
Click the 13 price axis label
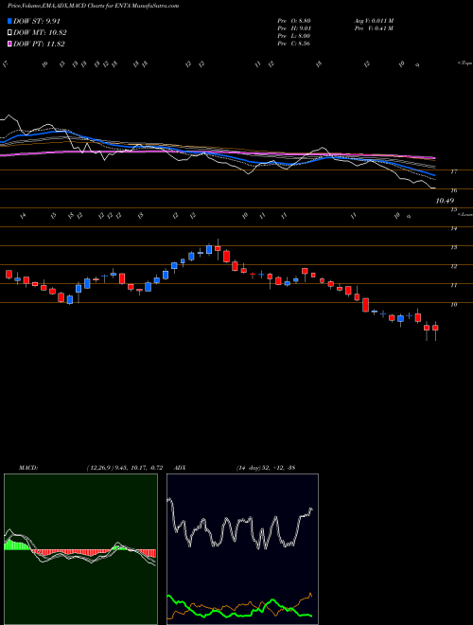coord(453,247)
